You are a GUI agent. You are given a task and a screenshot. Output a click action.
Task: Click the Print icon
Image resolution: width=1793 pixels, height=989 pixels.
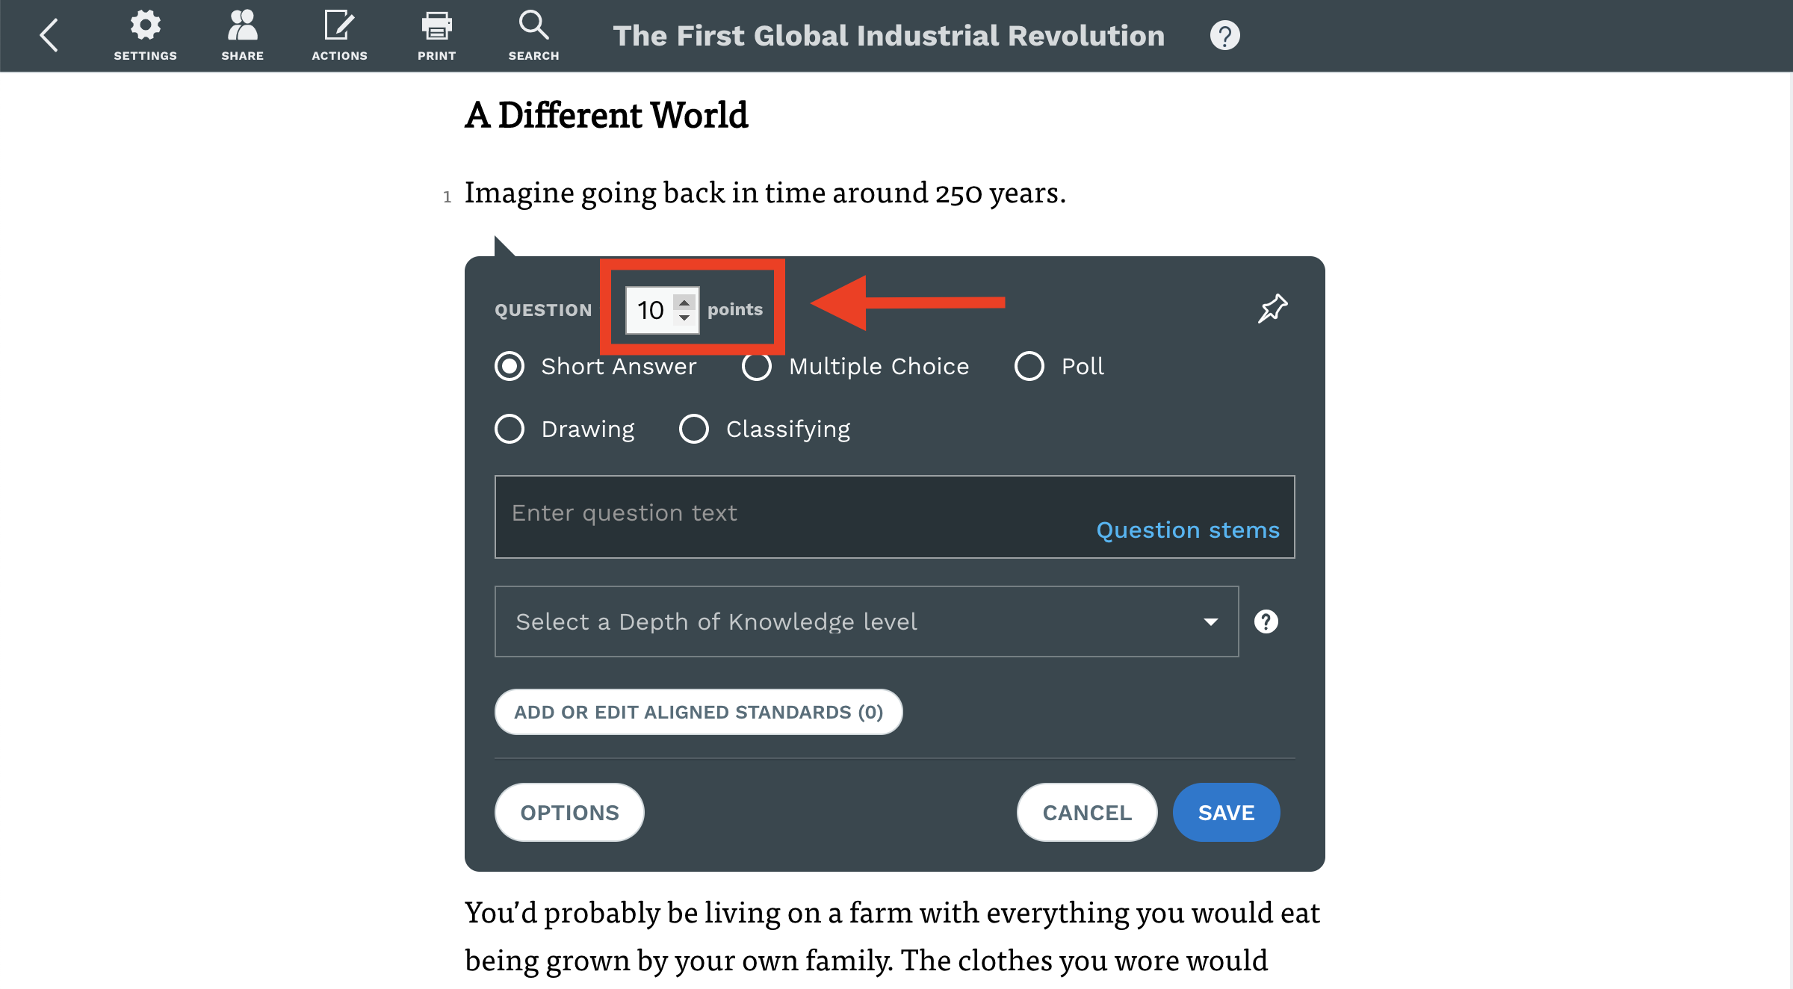[x=436, y=35]
